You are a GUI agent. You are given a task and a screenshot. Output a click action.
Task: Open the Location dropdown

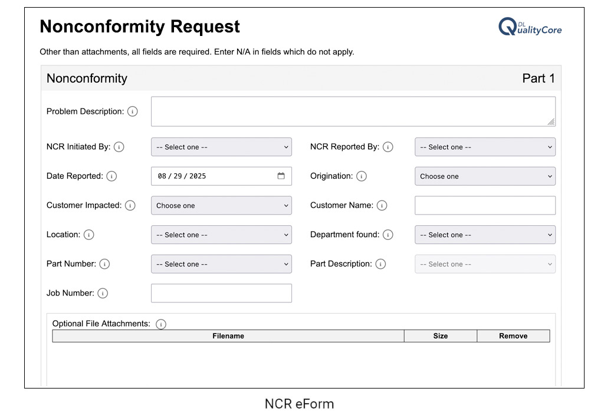click(221, 235)
